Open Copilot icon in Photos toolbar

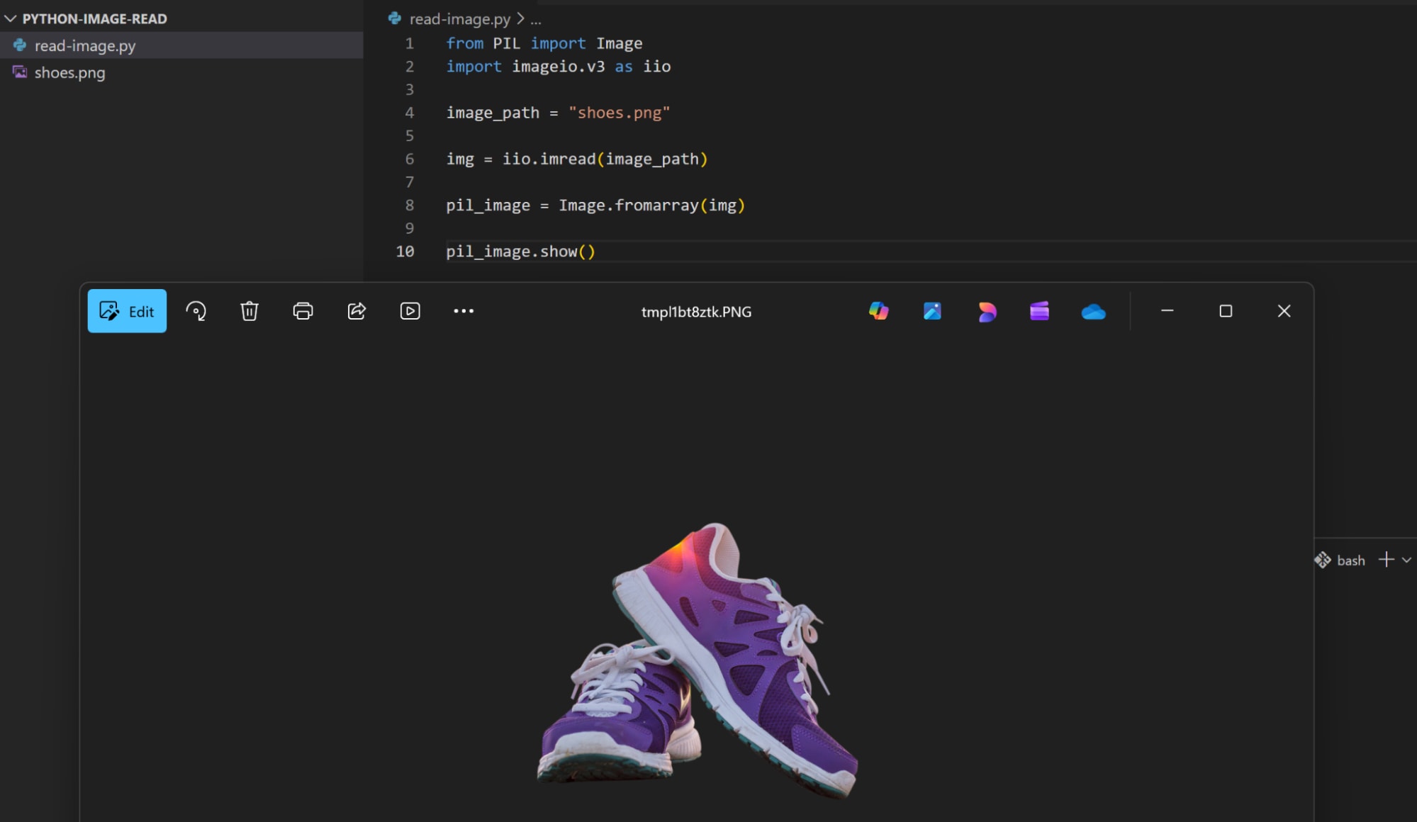tap(878, 311)
